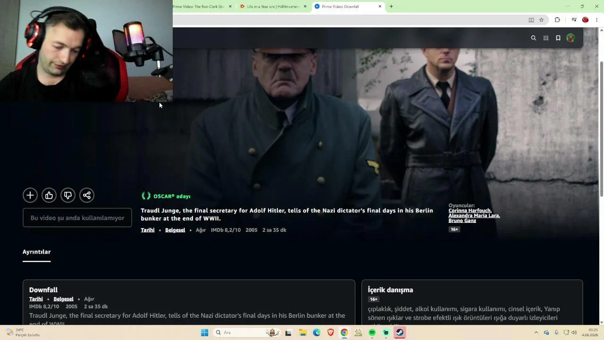Image resolution: width=604 pixels, height=340 pixels.
Task: Open the Prime Video profile avatar
Action: pyautogui.click(x=570, y=38)
